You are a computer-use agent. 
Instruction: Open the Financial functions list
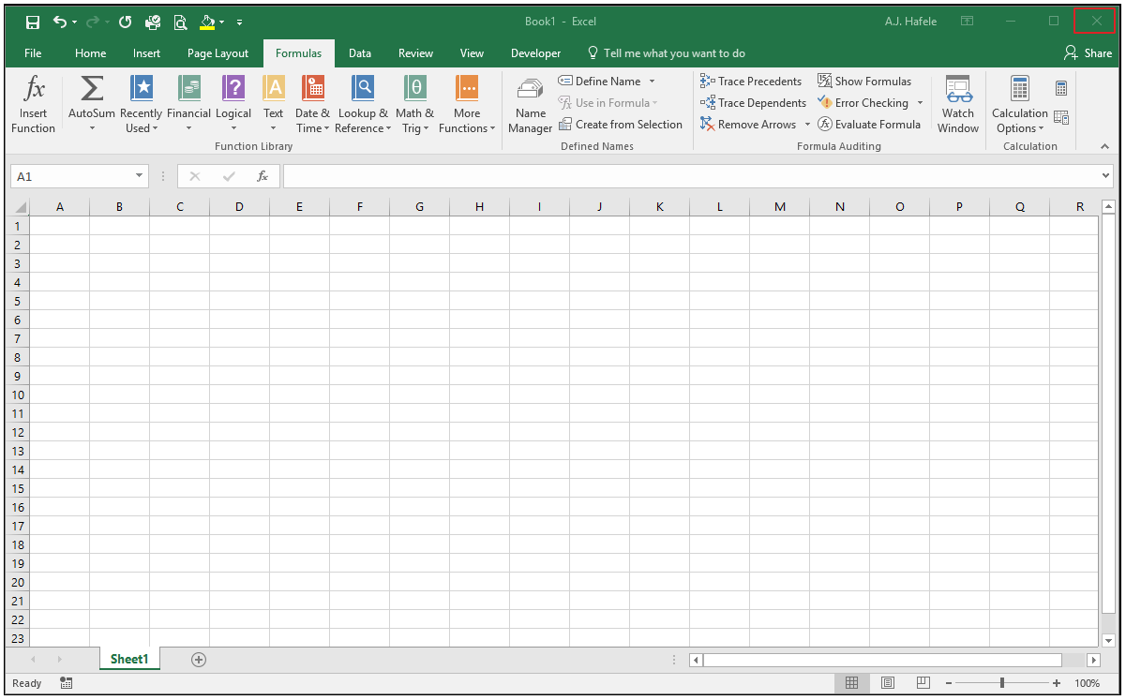pos(188,105)
